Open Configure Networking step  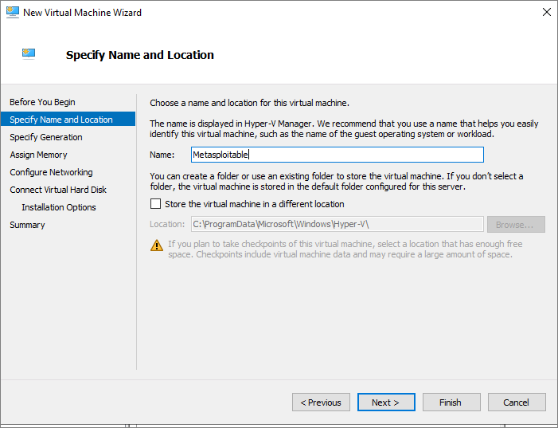(x=51, y=172)
